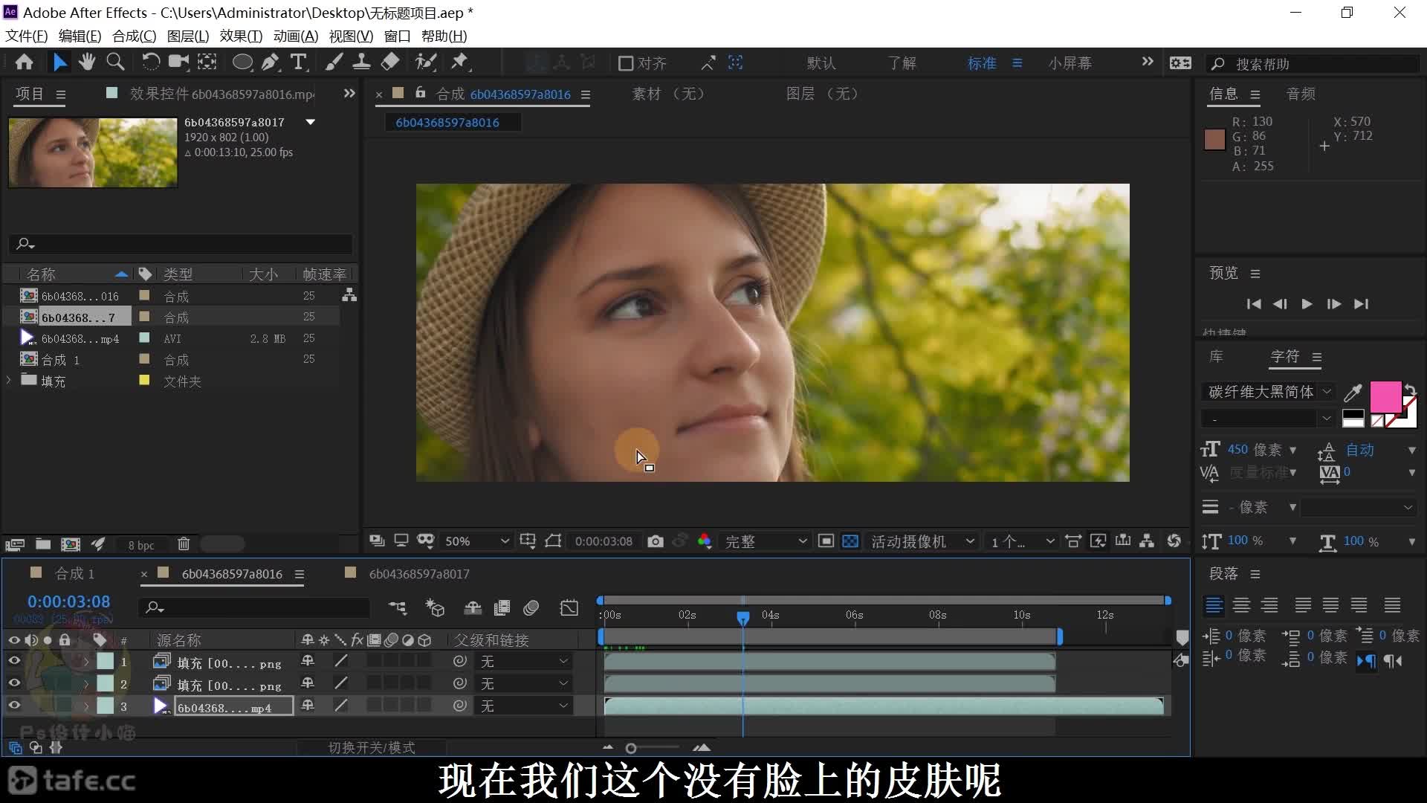
Task: Create new composition from Project panel
Action: [71, 544]
